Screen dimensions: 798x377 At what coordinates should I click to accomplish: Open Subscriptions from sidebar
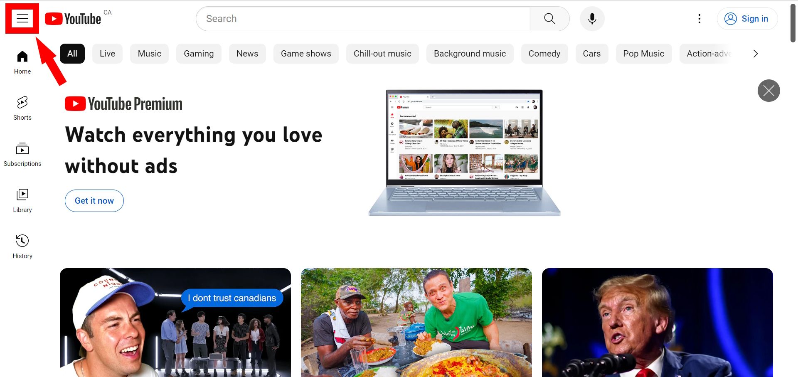(22, 155)
